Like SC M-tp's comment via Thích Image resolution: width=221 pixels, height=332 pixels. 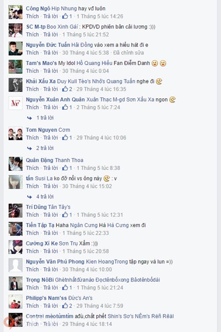pos(32,34)
